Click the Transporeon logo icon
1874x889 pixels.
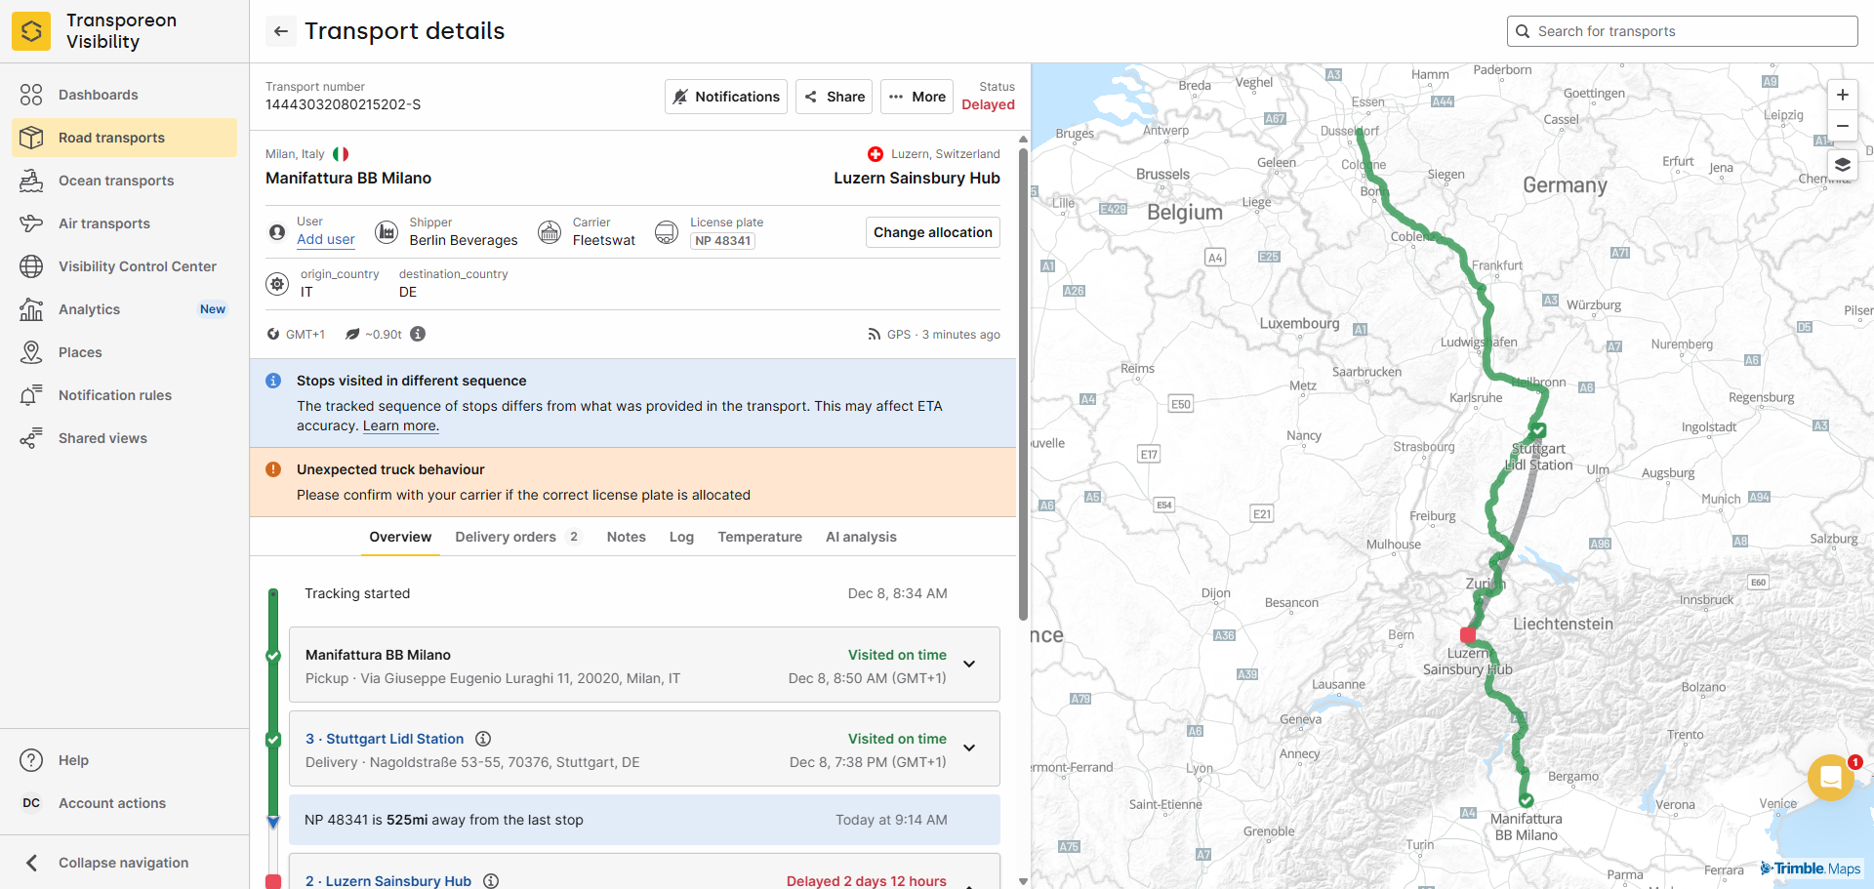[31, 31]
